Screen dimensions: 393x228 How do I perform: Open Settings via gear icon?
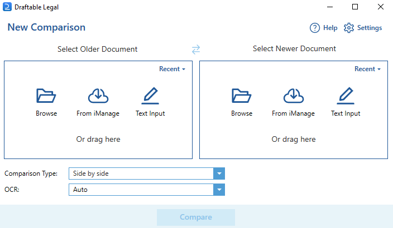(x=349, y=28)
